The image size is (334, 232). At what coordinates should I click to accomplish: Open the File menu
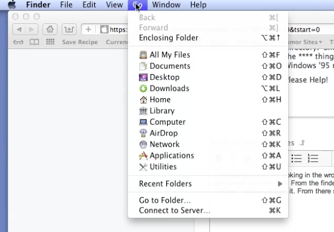pyautogui.click(x=66, y=5)
